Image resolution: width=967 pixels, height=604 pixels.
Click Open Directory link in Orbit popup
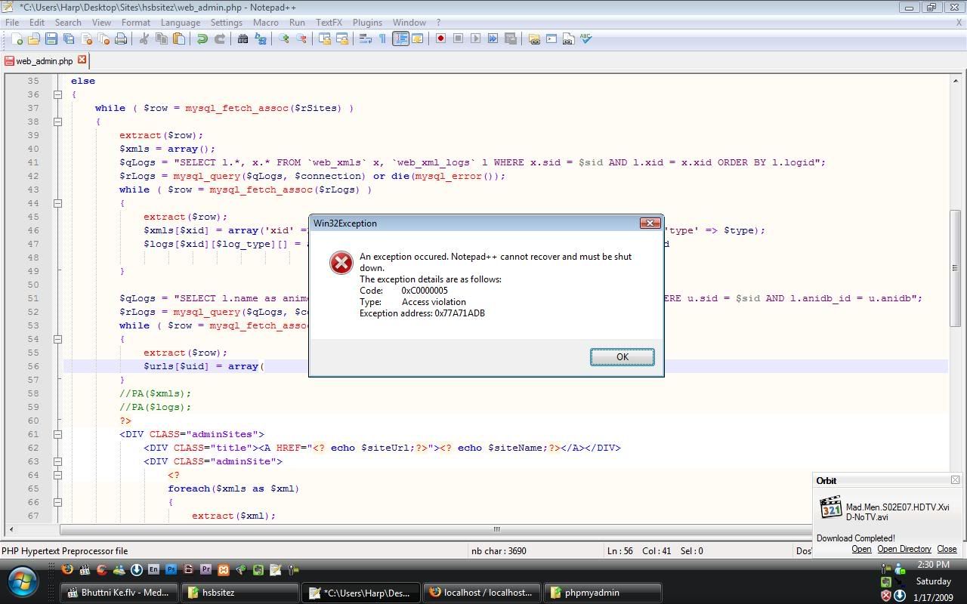click(x=904, y=549)
